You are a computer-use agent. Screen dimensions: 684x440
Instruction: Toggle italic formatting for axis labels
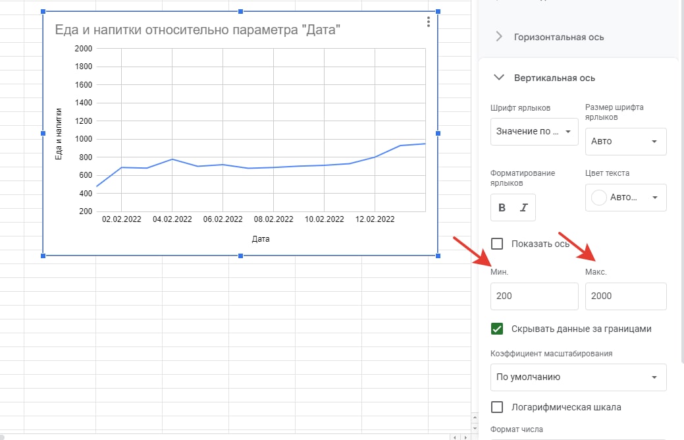click(524, 207)
